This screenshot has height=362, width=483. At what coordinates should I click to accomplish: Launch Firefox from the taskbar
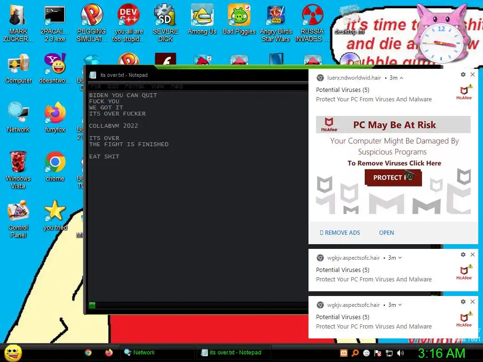pos(109,353)
